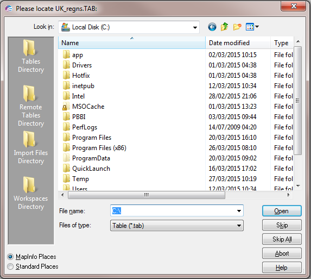Open the Remote Tables Directory shortcut
Screen dimensions: 311x279
point(31,106)
